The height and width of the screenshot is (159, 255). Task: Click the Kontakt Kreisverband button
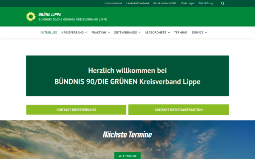click(x=76, y=110)
